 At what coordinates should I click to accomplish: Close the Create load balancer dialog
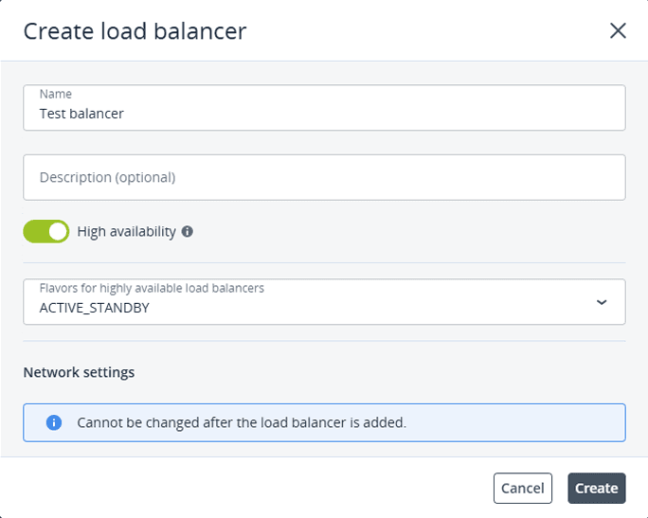point(618,30)
